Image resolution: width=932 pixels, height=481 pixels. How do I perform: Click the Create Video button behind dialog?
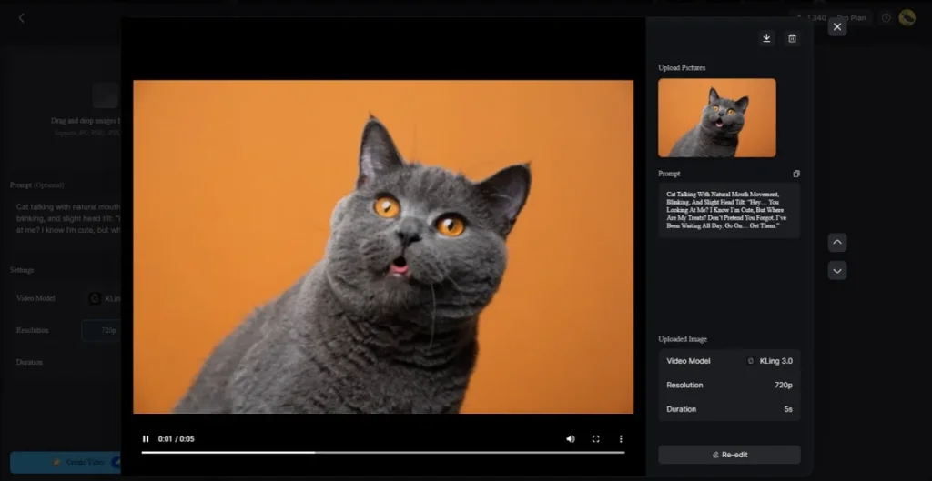coord(66,462)
